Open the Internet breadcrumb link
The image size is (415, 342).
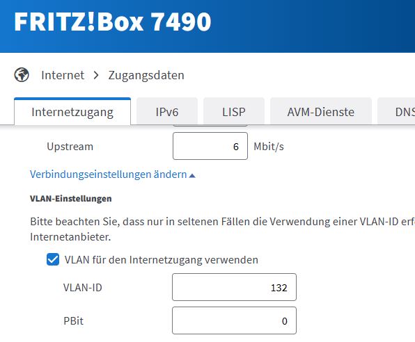(x=63, y=75)
